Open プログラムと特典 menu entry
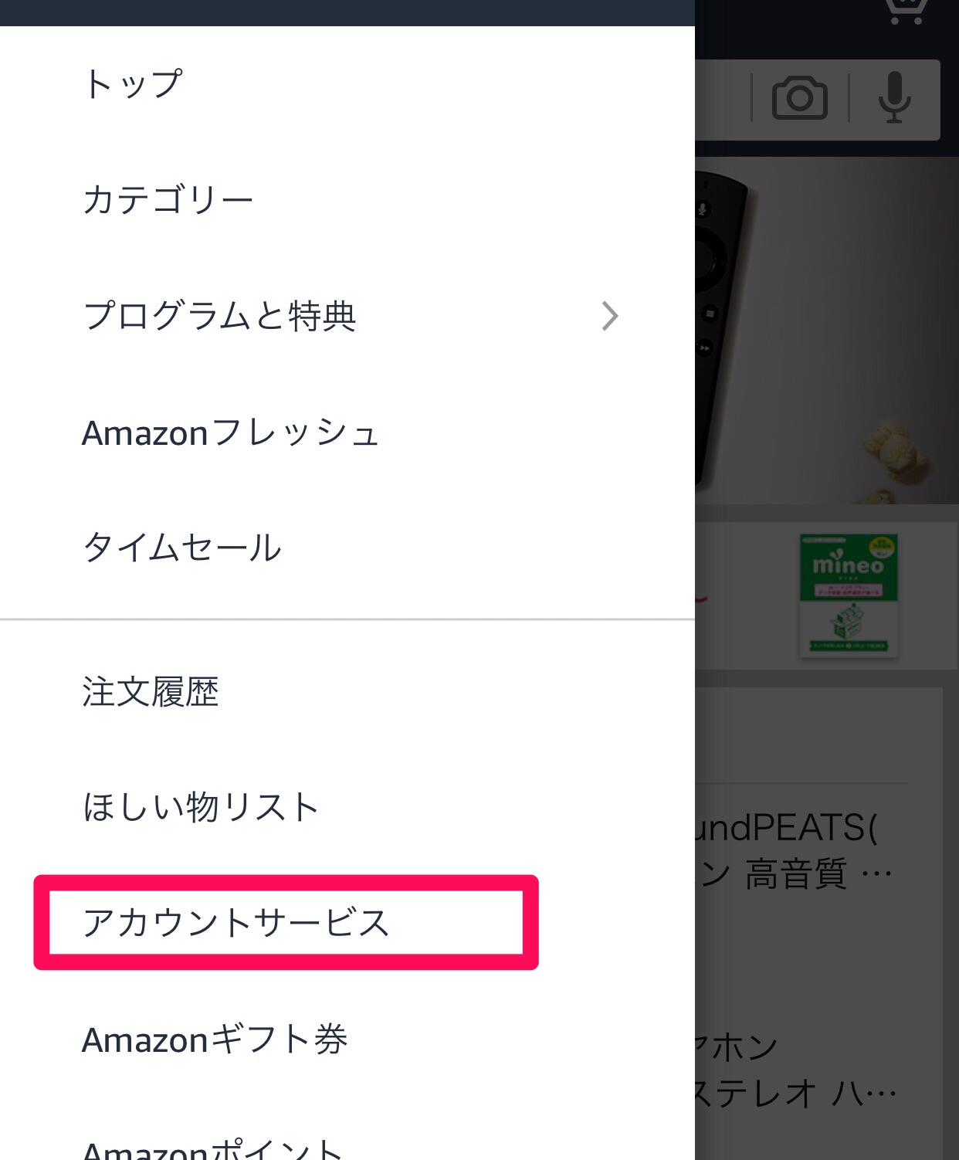The height and width of the screenshot is (1160, 959). (219, 316)
